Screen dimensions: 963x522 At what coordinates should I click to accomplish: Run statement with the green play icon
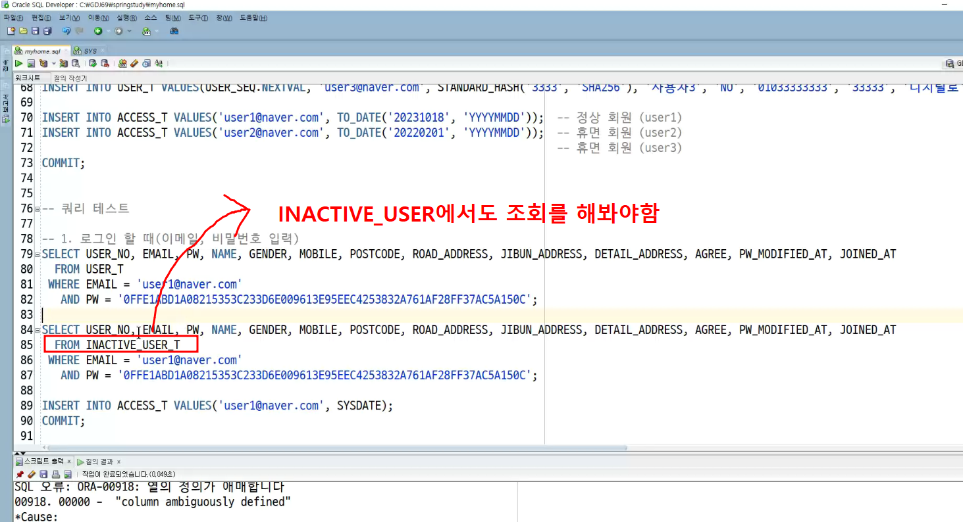[18, 63]
